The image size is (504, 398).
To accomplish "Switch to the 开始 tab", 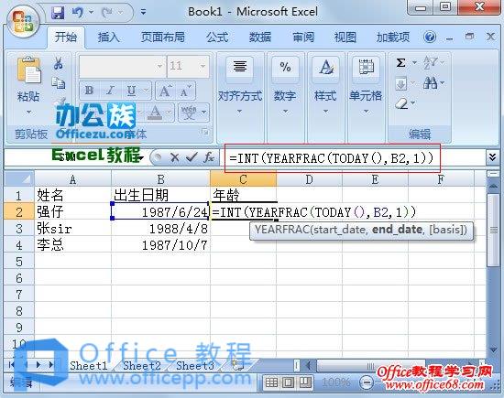I will coord(66,38).
